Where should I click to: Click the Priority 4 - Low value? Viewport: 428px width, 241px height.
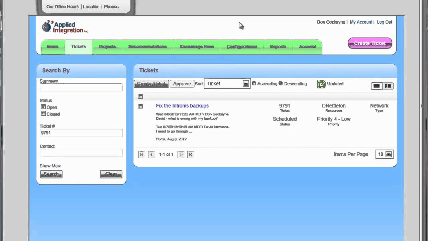coord(334,119)
